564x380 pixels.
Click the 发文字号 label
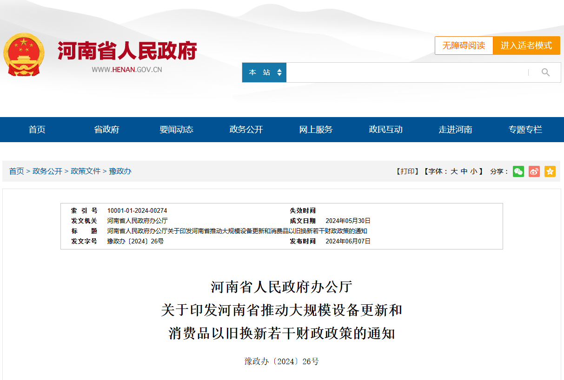(84, 241)
